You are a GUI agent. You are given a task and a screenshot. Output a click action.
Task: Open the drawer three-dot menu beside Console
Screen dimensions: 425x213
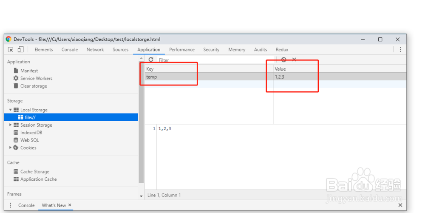pyautogui.click(x=10, y=205)
